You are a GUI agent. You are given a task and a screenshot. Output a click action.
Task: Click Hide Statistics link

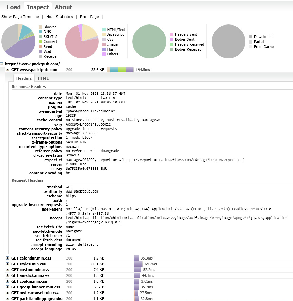click(59, 17)
